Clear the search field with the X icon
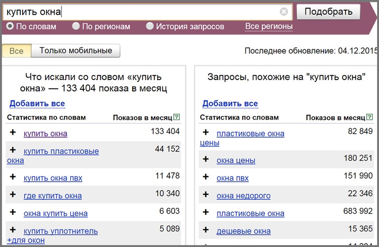This screenshot has height=247, width=379. tap(283, 12)
